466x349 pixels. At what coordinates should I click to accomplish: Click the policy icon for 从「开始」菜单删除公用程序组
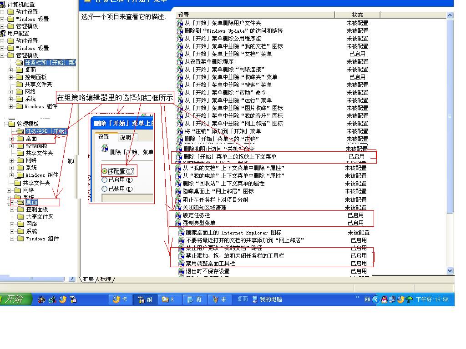(179, 38)
